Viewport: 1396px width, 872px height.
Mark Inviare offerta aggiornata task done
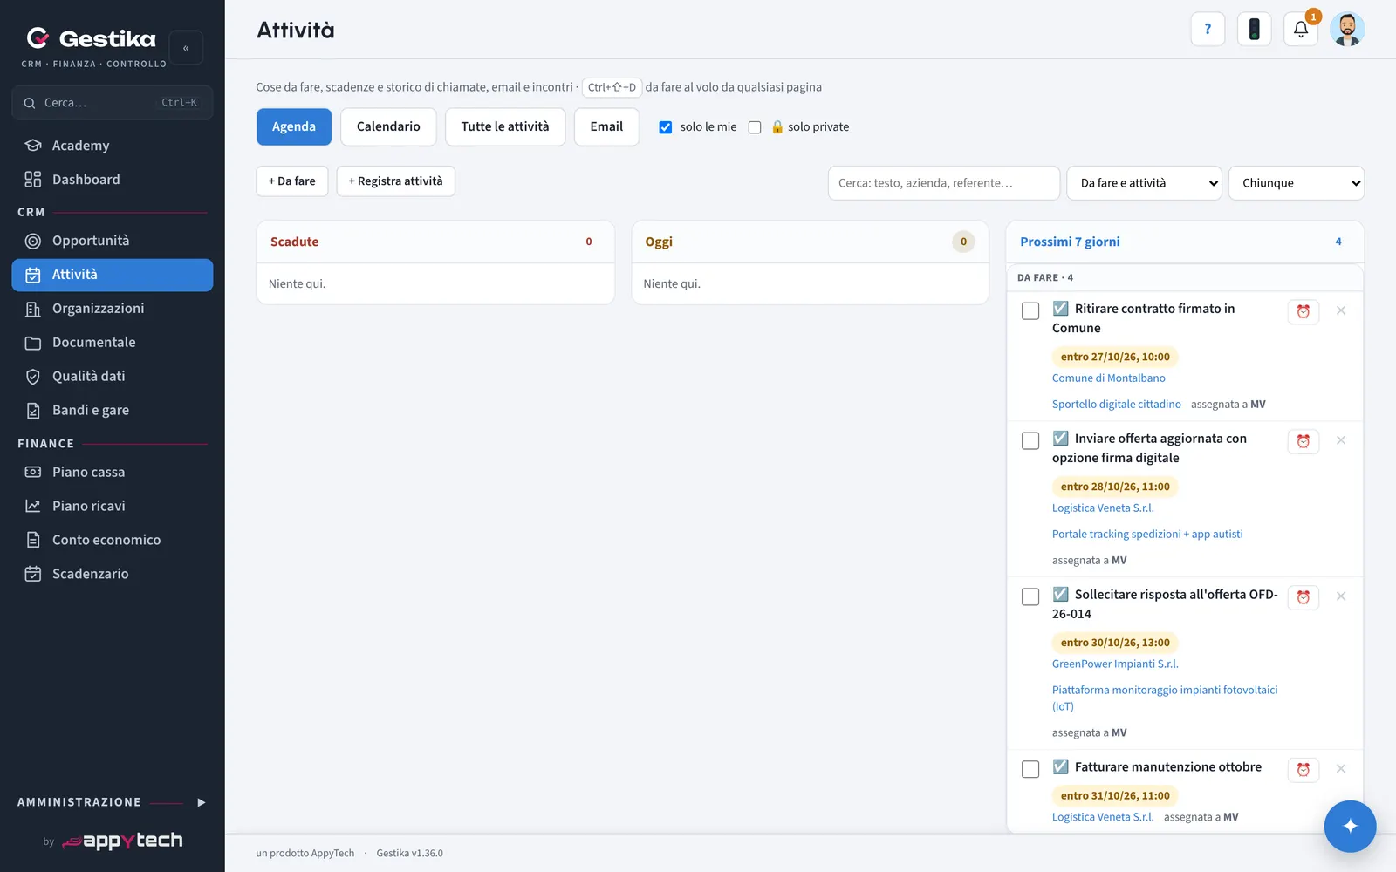[x=1030, y=441]
